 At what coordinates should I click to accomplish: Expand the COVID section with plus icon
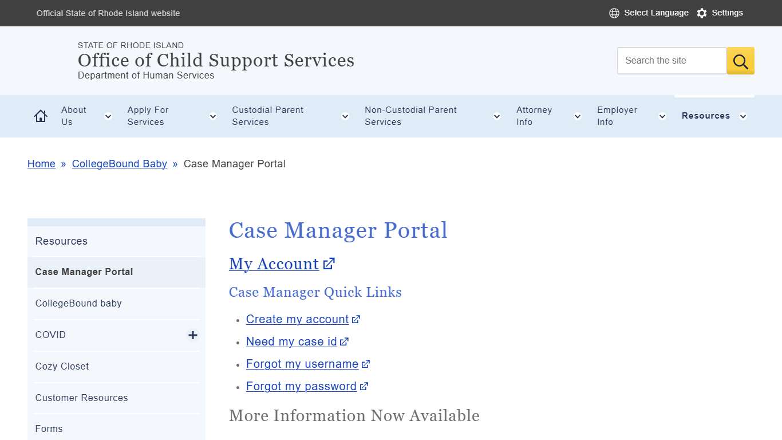pyautogui.click(x=193, y=335)
